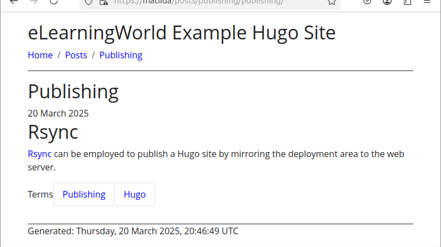This screenshot has width=441, height=247.
Task: Click the Publishing page heading
Action: click(x=73, y=92)
